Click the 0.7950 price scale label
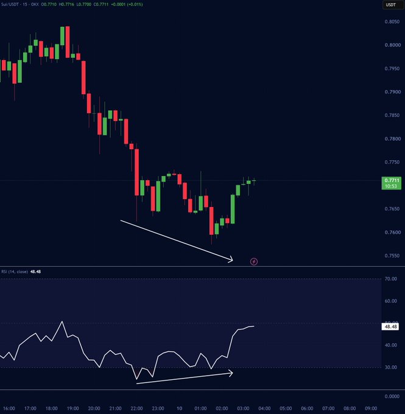 click(x=392, y=69)
